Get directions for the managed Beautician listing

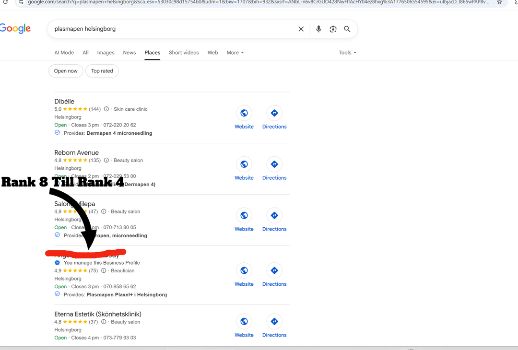point(274,270)
